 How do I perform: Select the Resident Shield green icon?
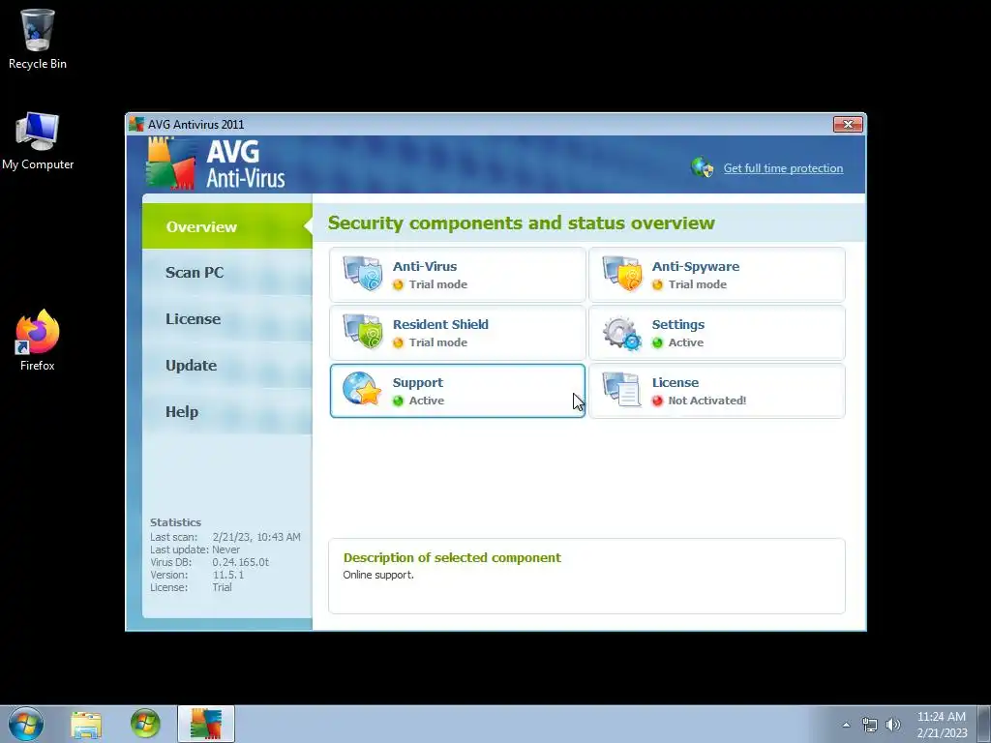(363, 331)
